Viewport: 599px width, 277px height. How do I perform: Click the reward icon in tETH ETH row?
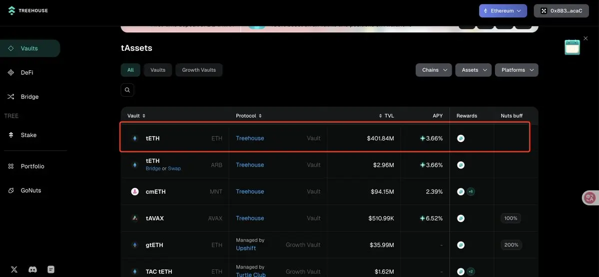[461, 138]
